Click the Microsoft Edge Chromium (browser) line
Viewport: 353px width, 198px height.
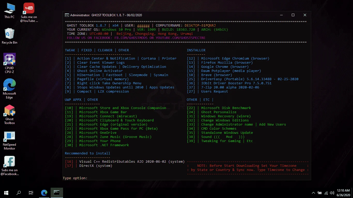click(228, 59)
